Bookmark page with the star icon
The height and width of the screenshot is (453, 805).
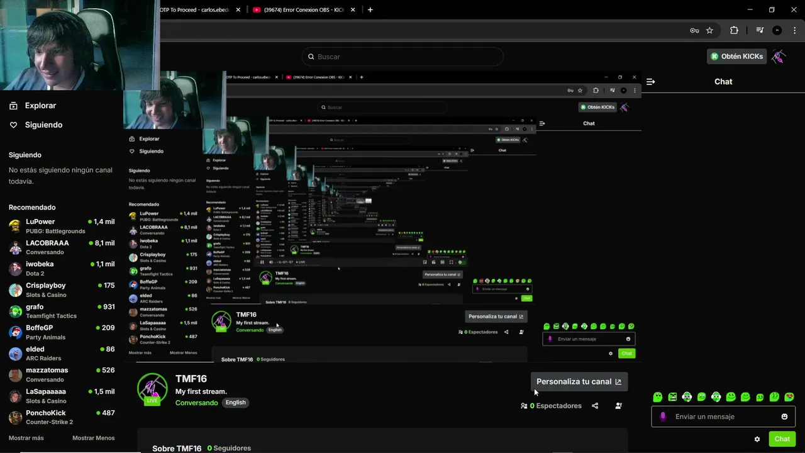[x=709, y=30]
